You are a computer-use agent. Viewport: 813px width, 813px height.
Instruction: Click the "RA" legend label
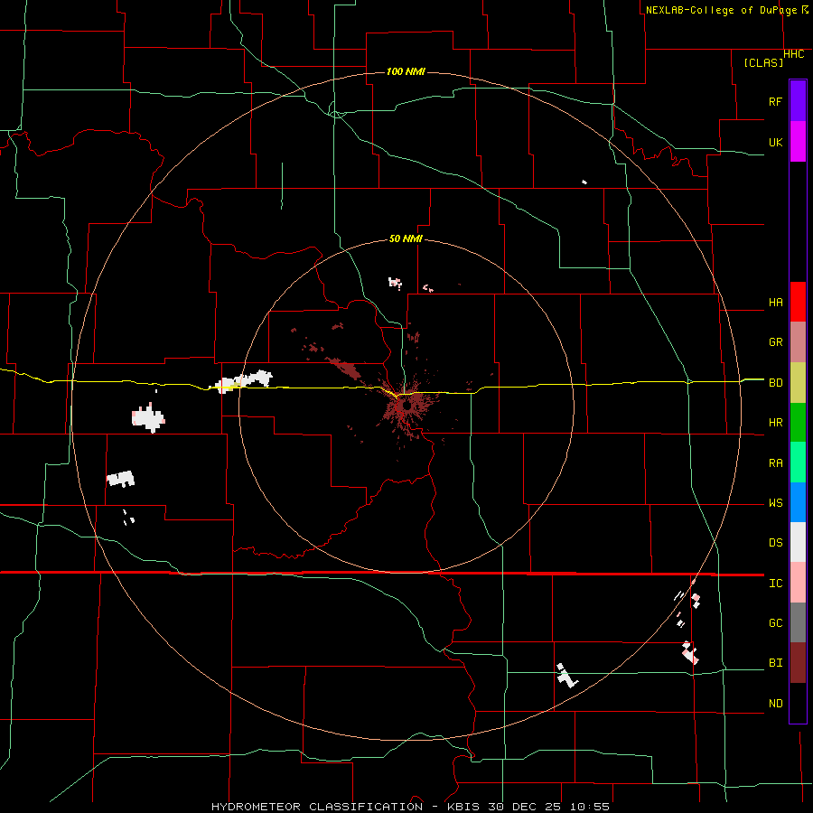775,463
